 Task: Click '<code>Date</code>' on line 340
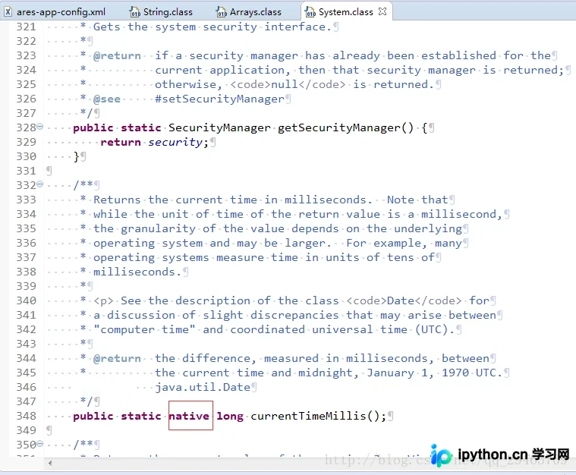tap(404, 301)
